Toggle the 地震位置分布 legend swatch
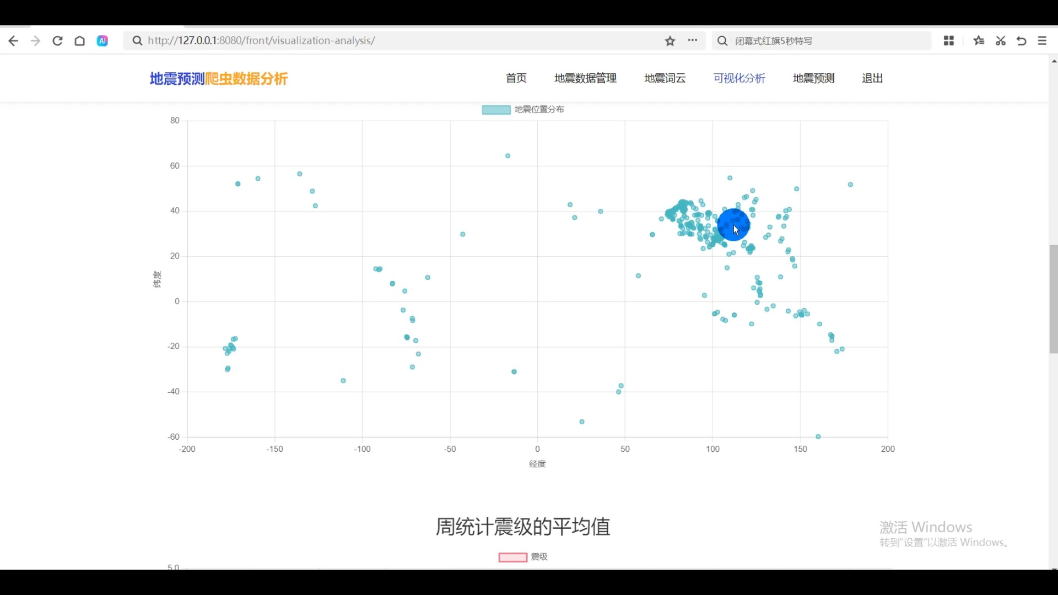The image size is (1058, 595). [x=496, y=110]
